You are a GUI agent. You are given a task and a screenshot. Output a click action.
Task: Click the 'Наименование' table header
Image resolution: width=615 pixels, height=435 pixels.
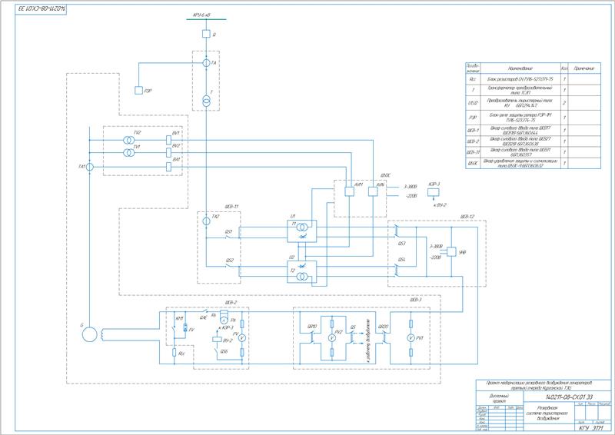click(x=520, y=68)
